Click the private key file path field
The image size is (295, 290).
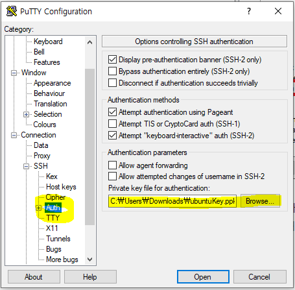[x=172, y=201]
